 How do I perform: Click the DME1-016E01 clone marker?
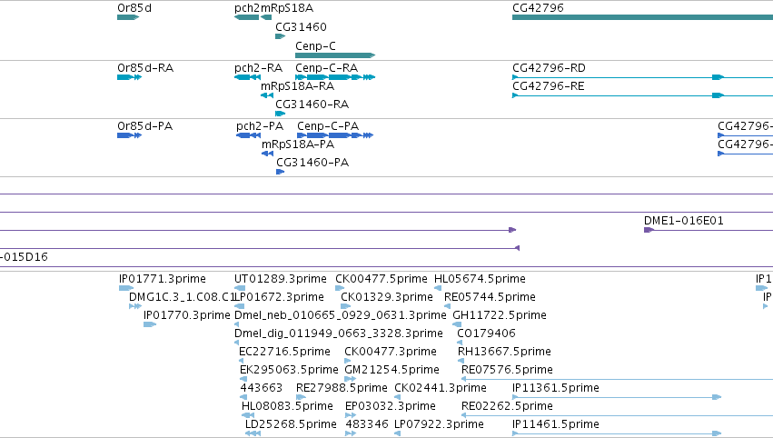point(649,230)
